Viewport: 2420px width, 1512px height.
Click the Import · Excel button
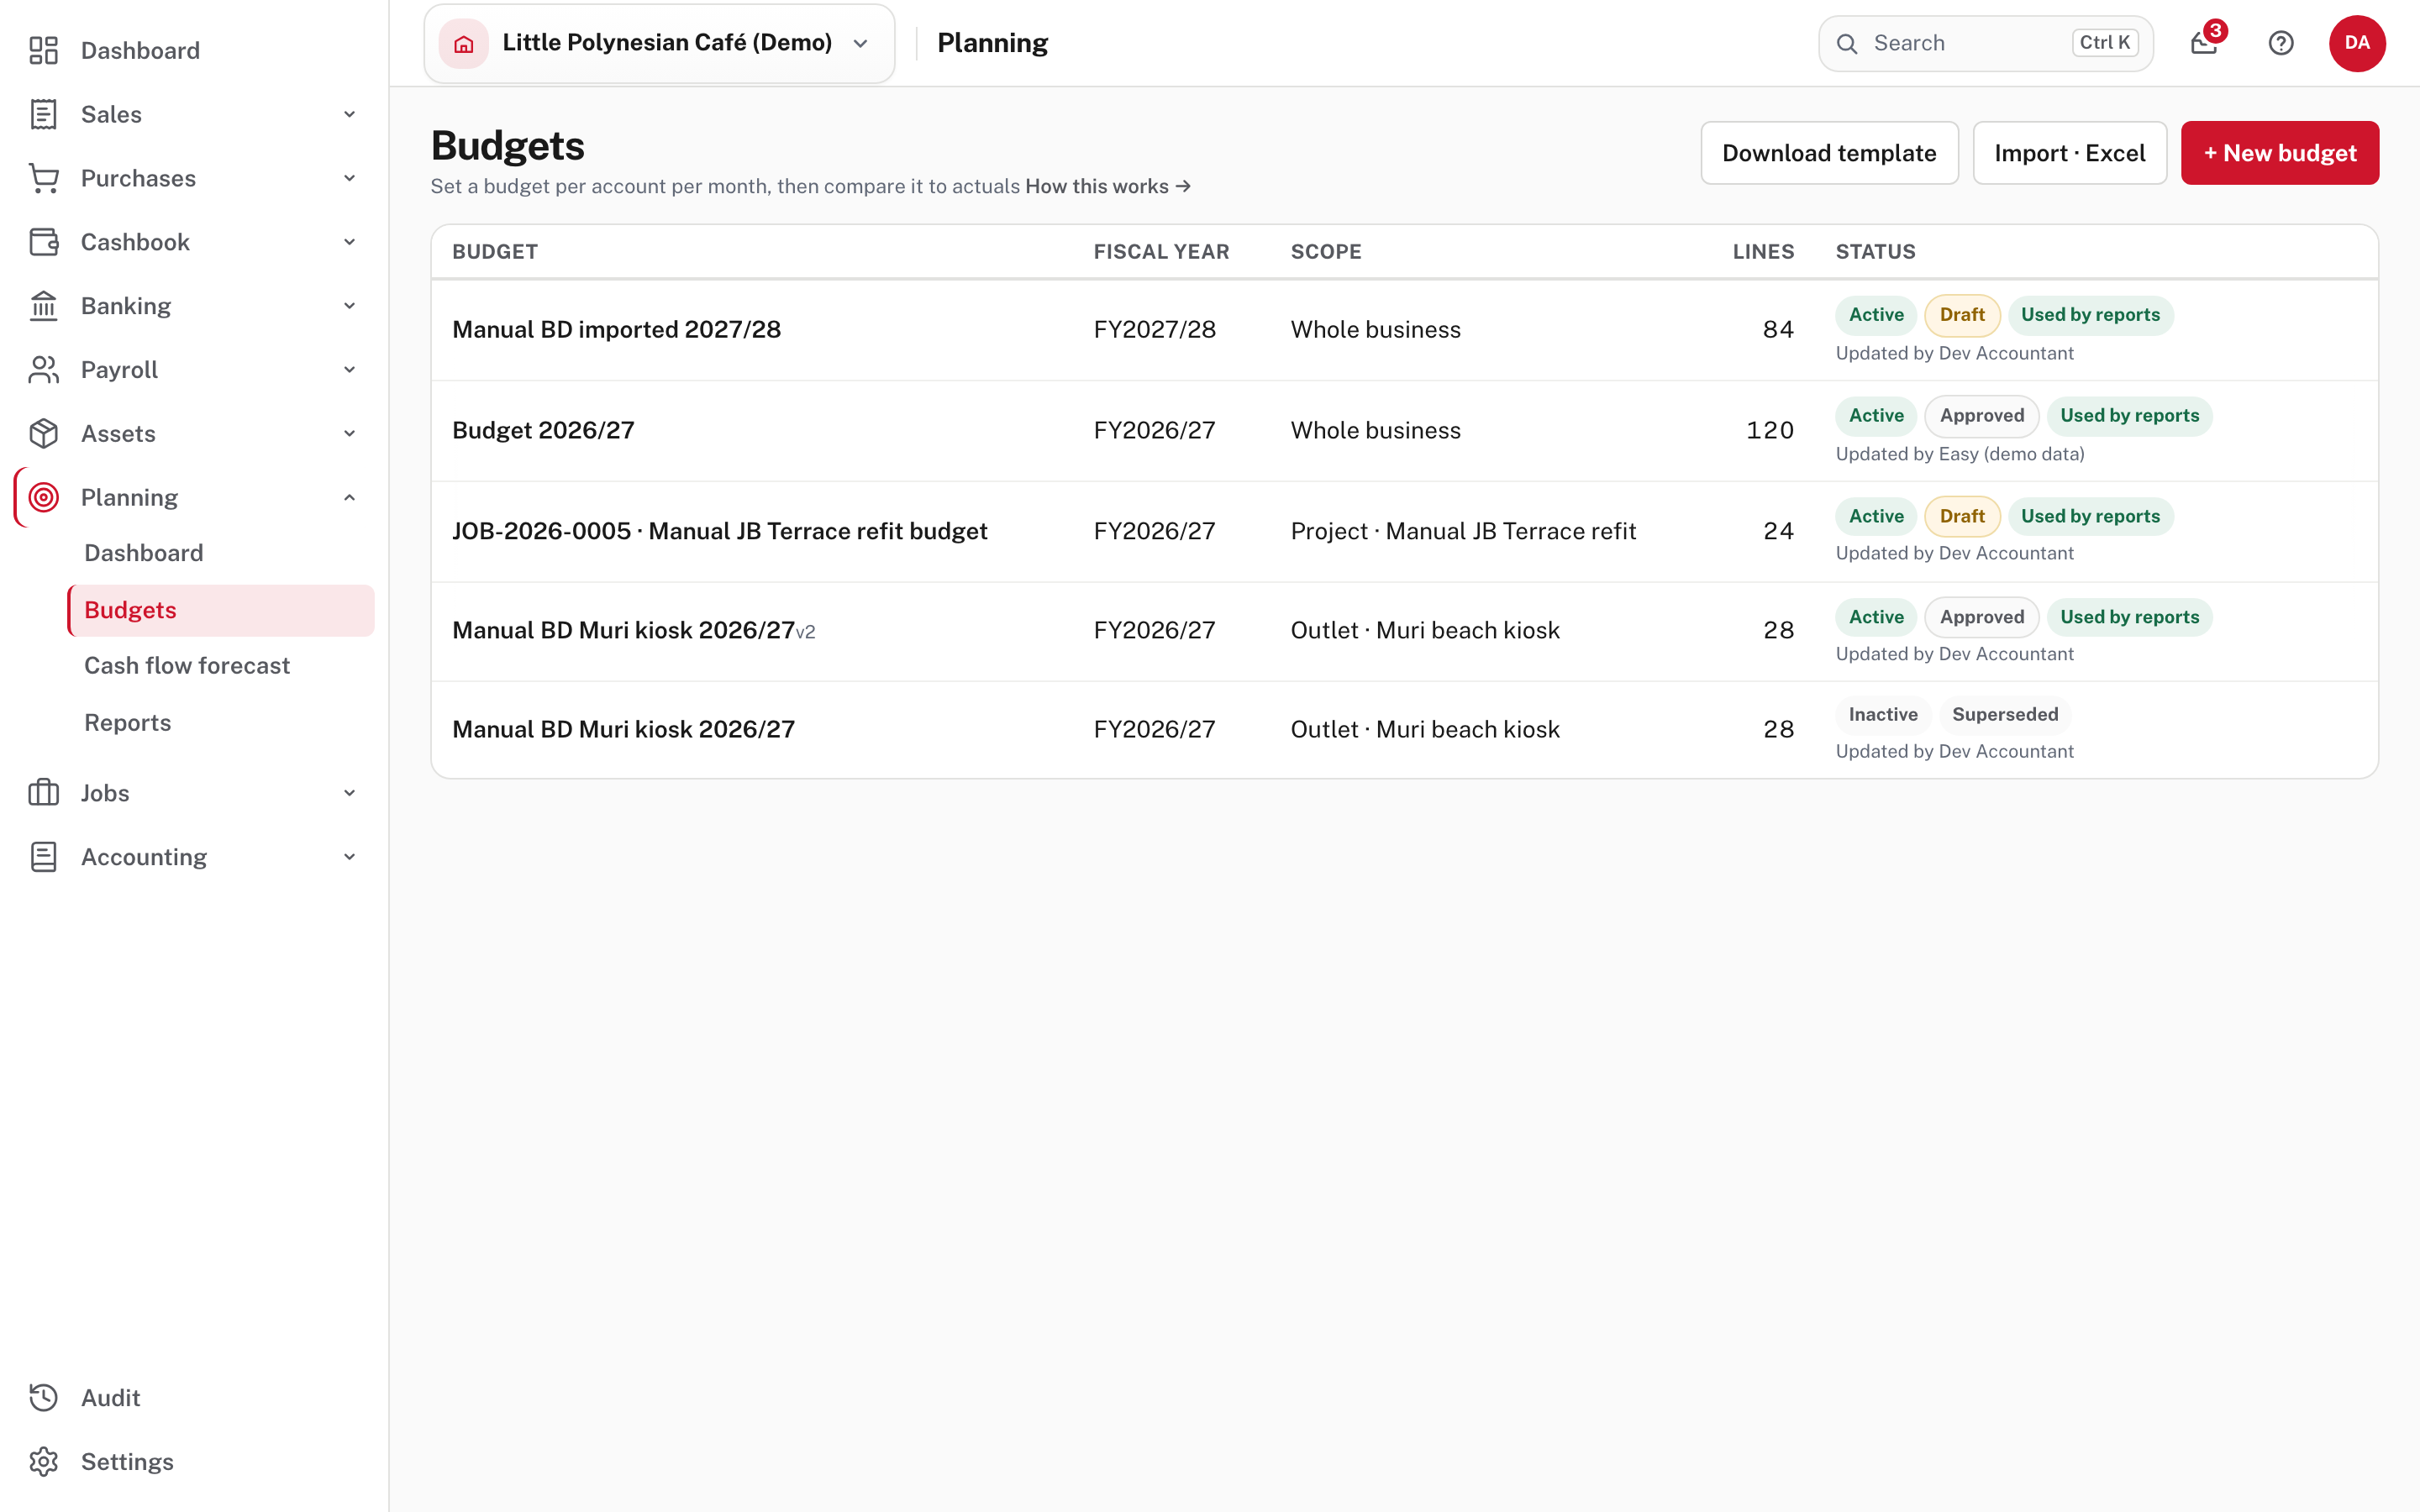tap(2069, 153)
